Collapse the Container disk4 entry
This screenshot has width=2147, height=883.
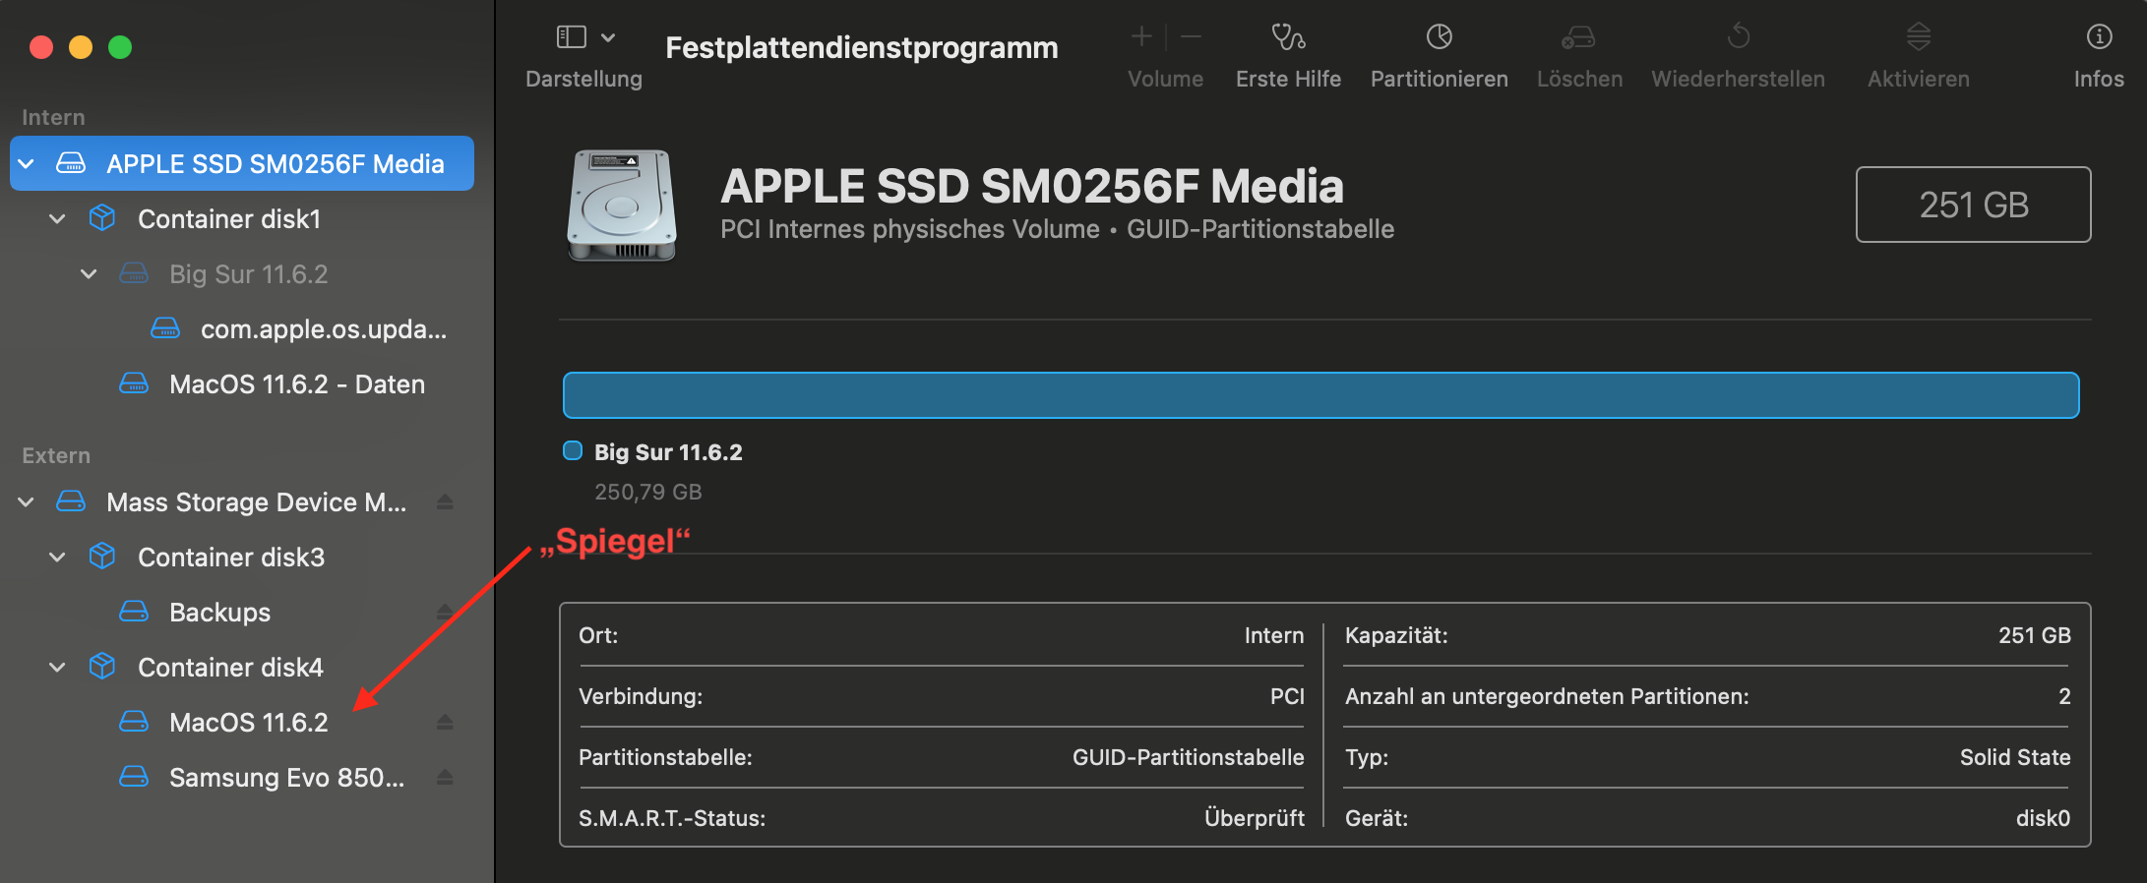point(58,668)
